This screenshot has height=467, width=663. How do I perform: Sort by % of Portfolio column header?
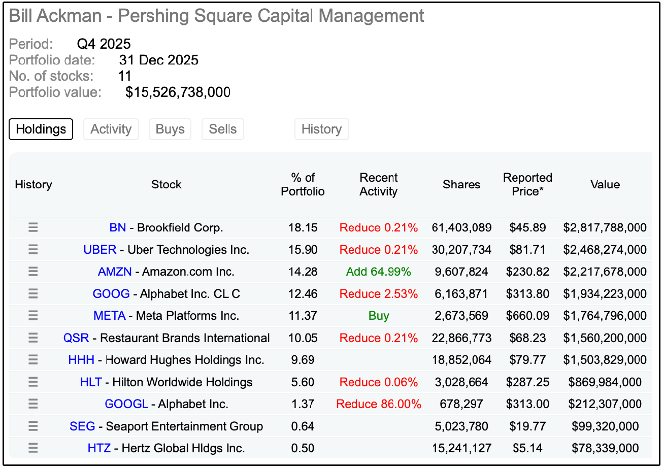click(303, 185)
